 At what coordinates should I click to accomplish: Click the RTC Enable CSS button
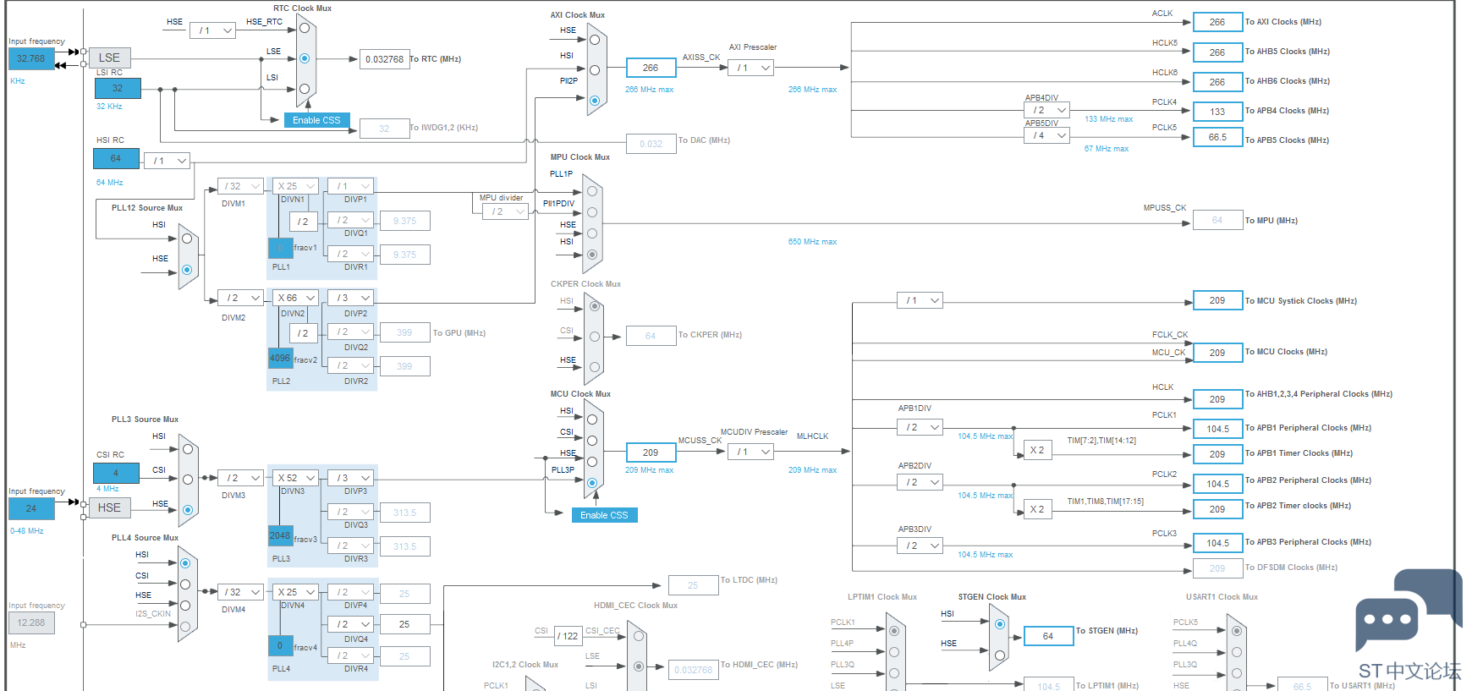tap(316, 120)
